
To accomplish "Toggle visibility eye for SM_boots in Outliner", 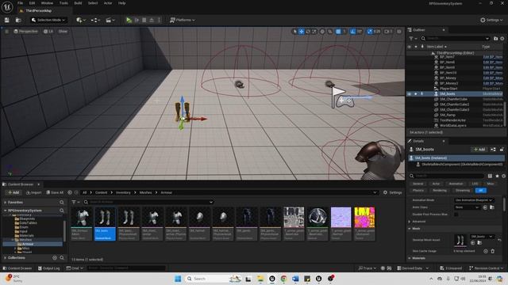I will pos(410,93).
